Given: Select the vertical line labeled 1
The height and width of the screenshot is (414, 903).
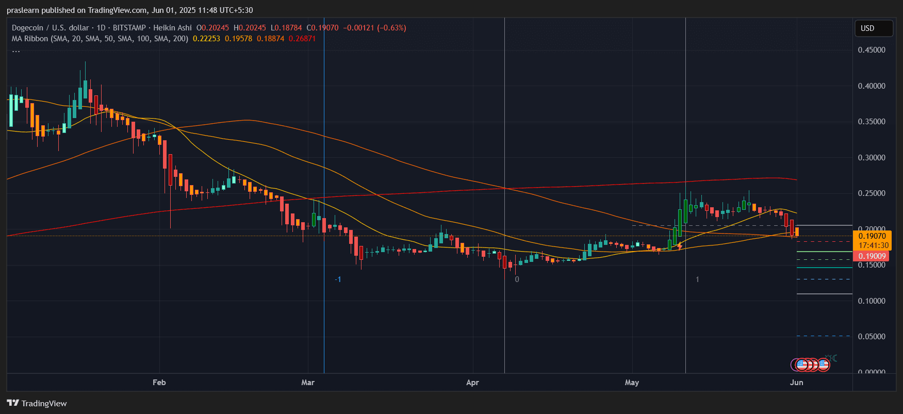Looking at the screenshot, I should [685, 155].
